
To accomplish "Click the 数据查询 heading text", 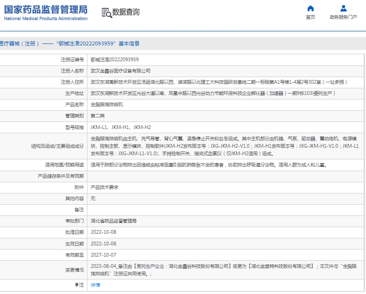I will [x=126, y=12].
